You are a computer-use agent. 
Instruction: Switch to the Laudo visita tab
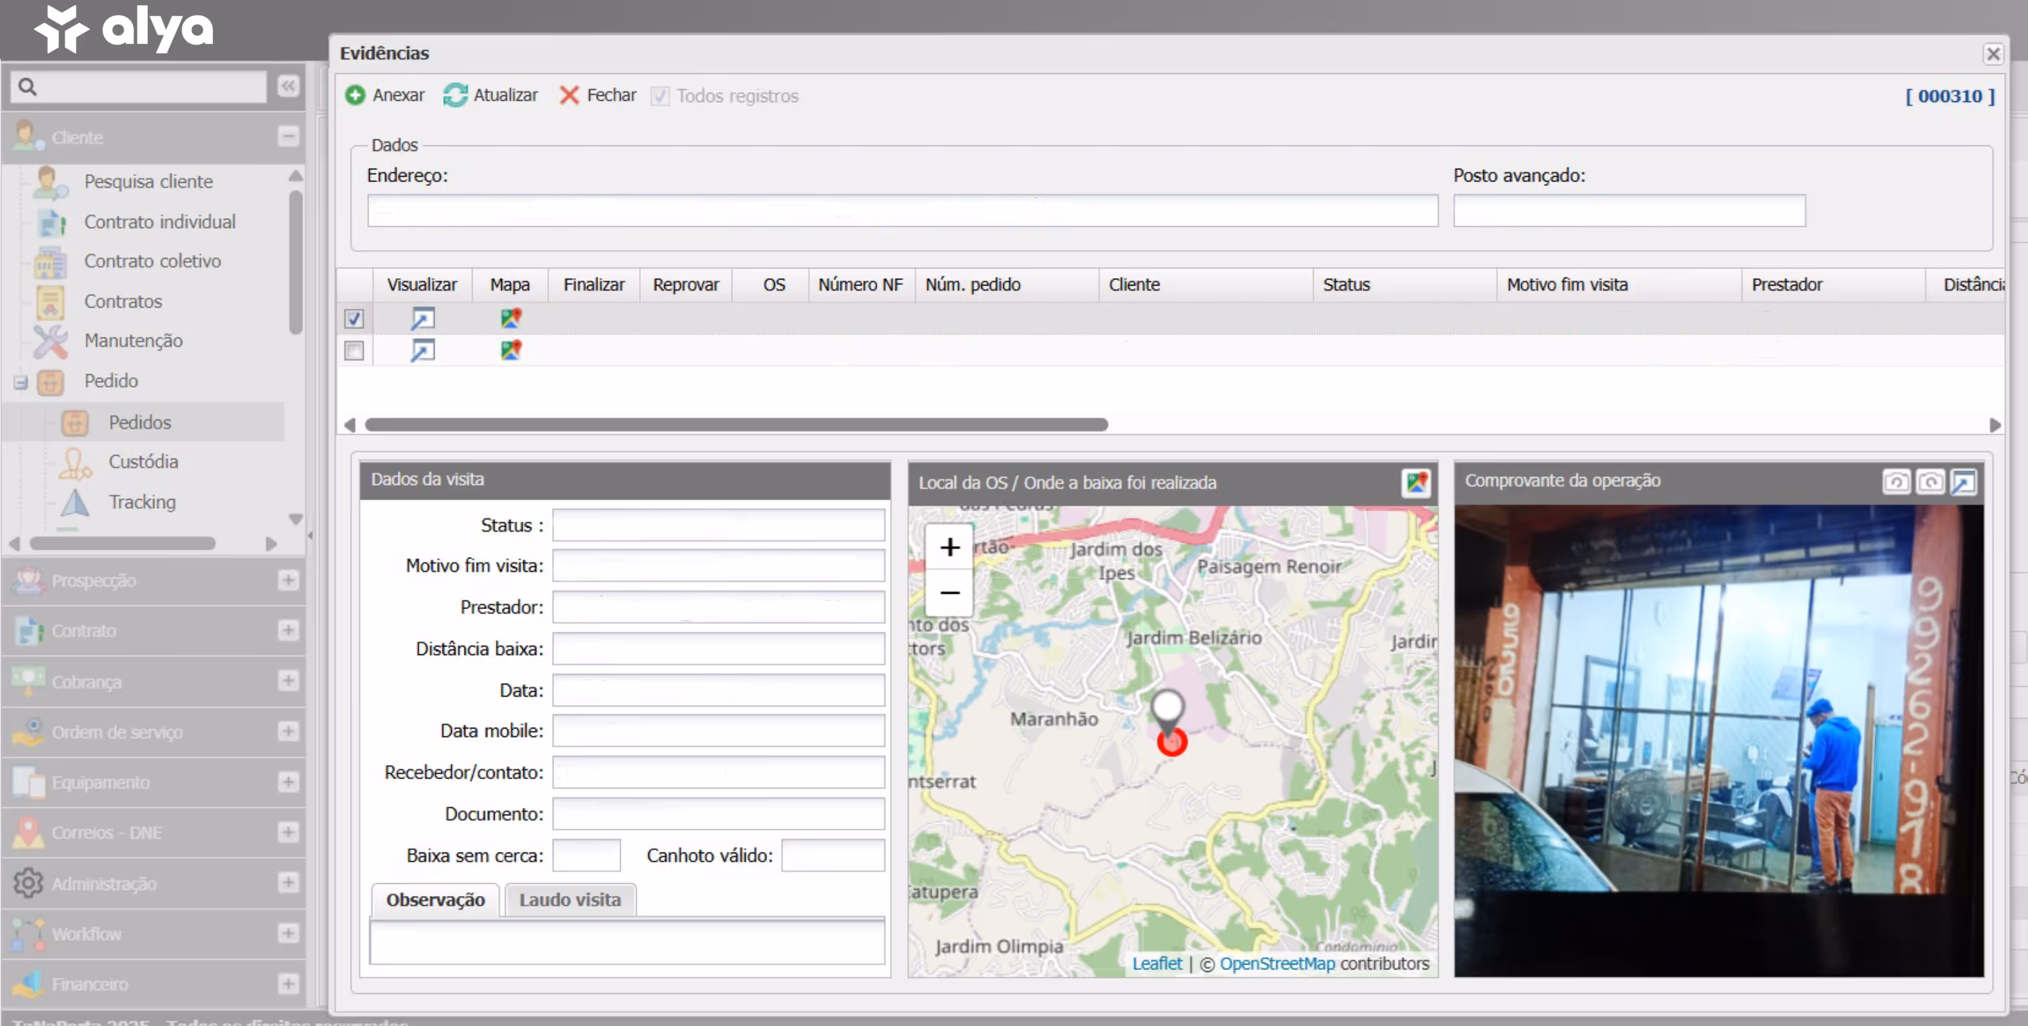tap(570, 899)
